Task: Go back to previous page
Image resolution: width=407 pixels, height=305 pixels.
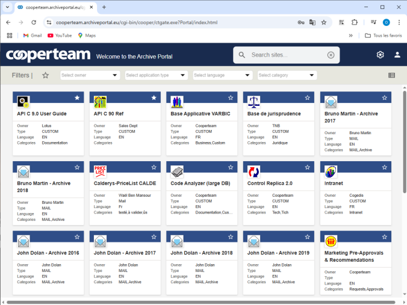Action: pos(8,22)
